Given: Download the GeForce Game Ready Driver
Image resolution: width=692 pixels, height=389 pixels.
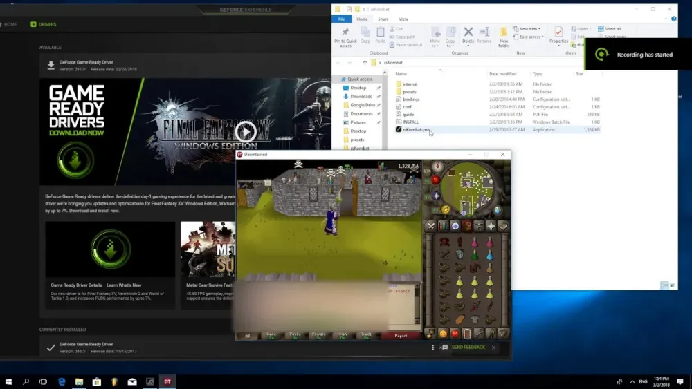Looking at the screenshot, I should click(x=51, y=65).
